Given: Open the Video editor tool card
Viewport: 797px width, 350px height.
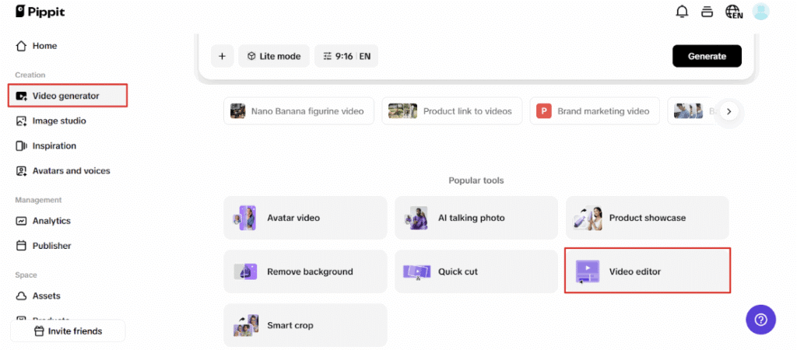Looking at the screenshot, I should click(x=647, y=271).
